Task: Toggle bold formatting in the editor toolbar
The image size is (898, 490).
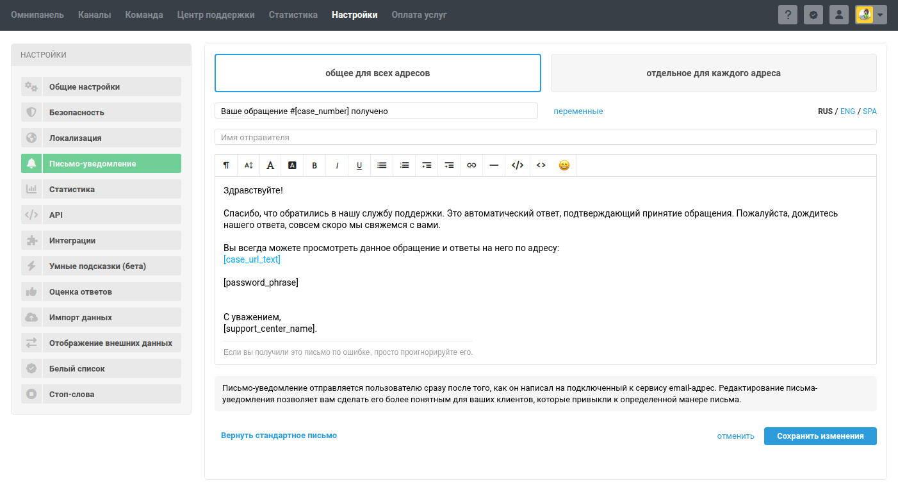Action: [314, 165]
